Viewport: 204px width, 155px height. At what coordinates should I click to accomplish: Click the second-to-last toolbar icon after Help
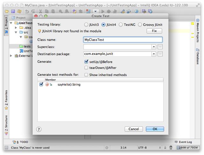point(144,11)
